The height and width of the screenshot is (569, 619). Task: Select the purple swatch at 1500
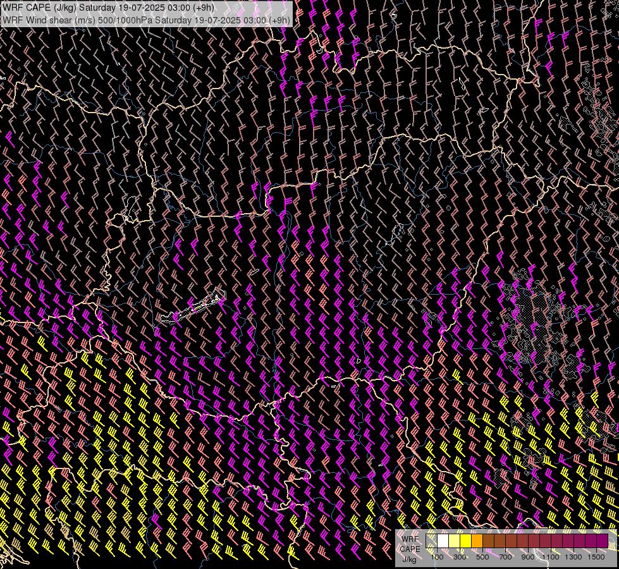[x=603, y=541]
